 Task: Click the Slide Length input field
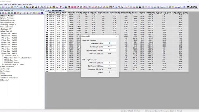point(110,43)
